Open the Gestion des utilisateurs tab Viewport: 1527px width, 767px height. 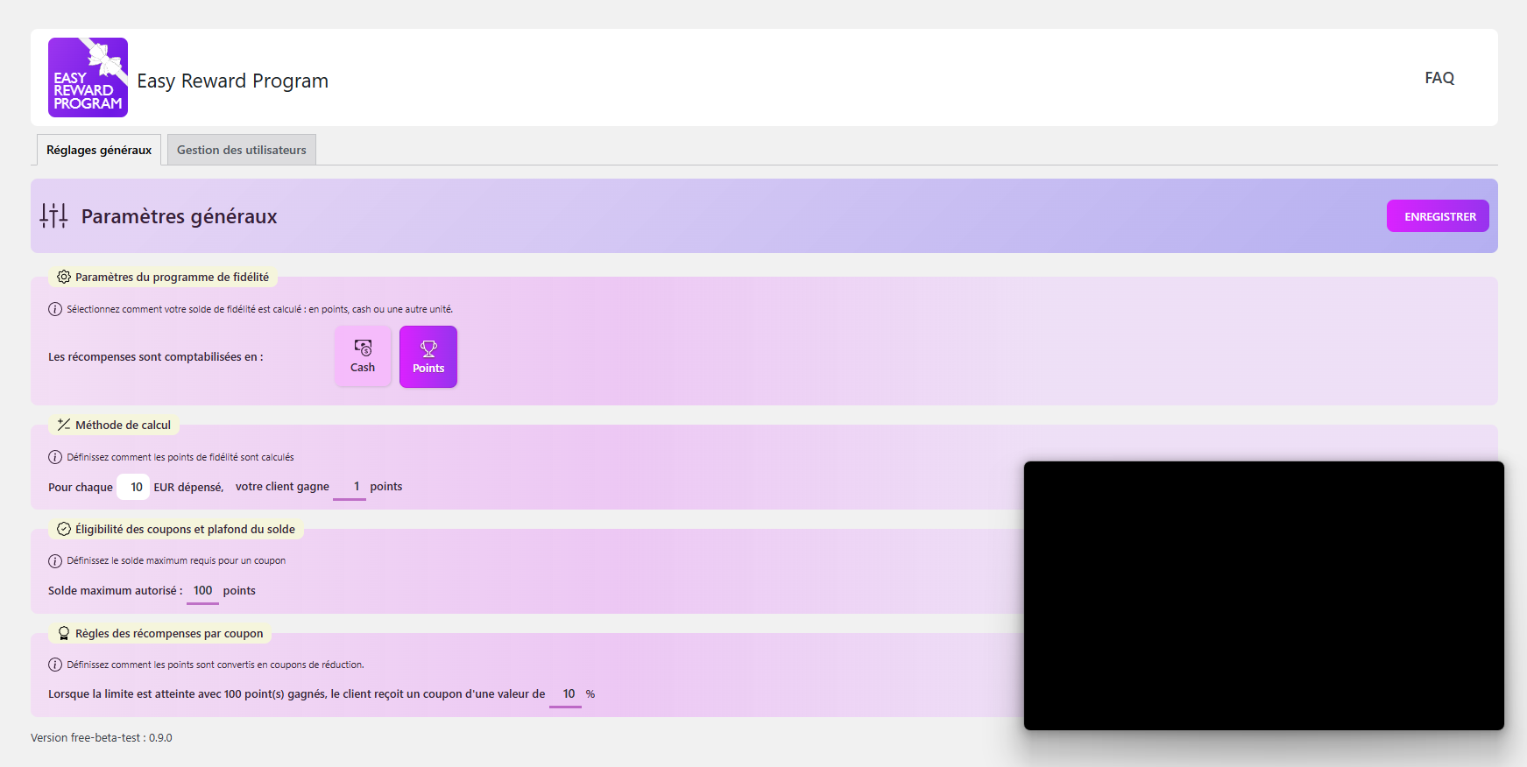pos(242,150)
